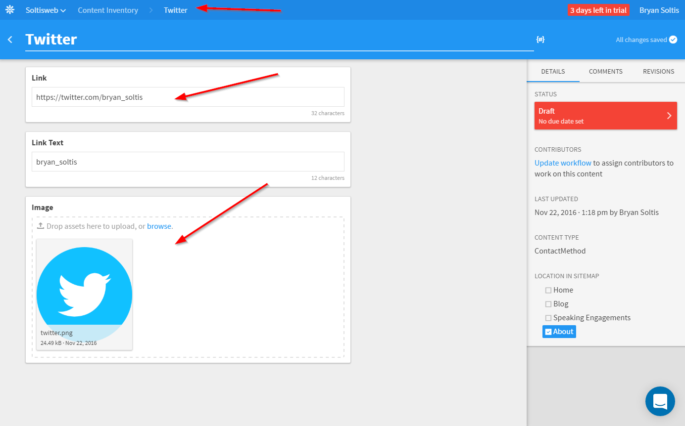Viewport: 685px width, 426px height.
Task: Click the Link URL input field
Action: pos(188,97)
